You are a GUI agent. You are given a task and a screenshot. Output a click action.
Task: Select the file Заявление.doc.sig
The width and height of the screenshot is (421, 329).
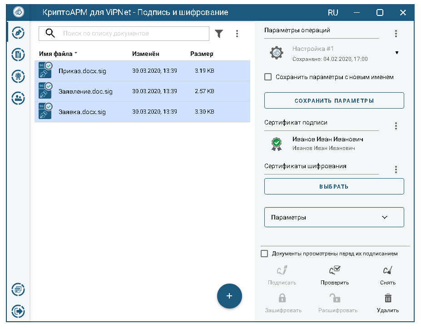[x=142, y=91]
